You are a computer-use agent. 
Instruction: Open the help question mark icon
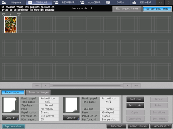[x=169, y=2]
